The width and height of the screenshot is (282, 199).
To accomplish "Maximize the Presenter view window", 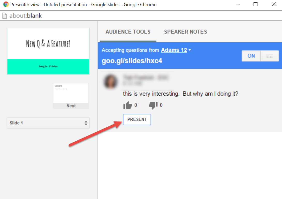I will [x=255, y=4].
